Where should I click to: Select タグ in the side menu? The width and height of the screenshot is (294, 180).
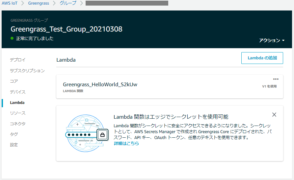pos(14,134)
